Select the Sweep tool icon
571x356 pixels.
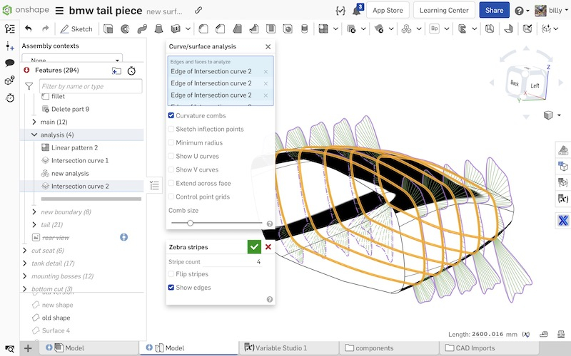[x=142, y=28]
